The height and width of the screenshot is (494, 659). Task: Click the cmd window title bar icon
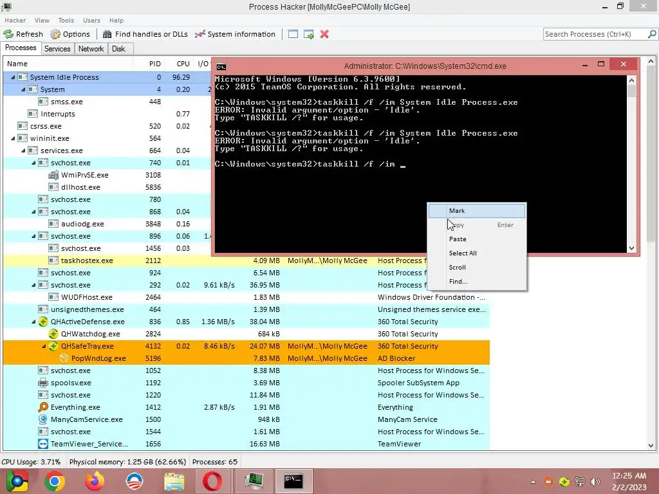(x=221, y=66)
